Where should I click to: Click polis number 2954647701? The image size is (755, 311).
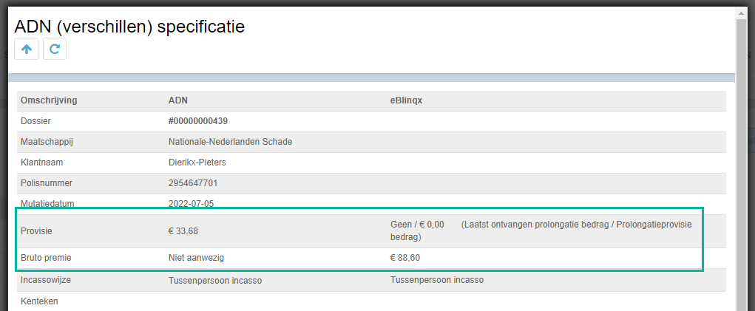(x=193, y=183)
